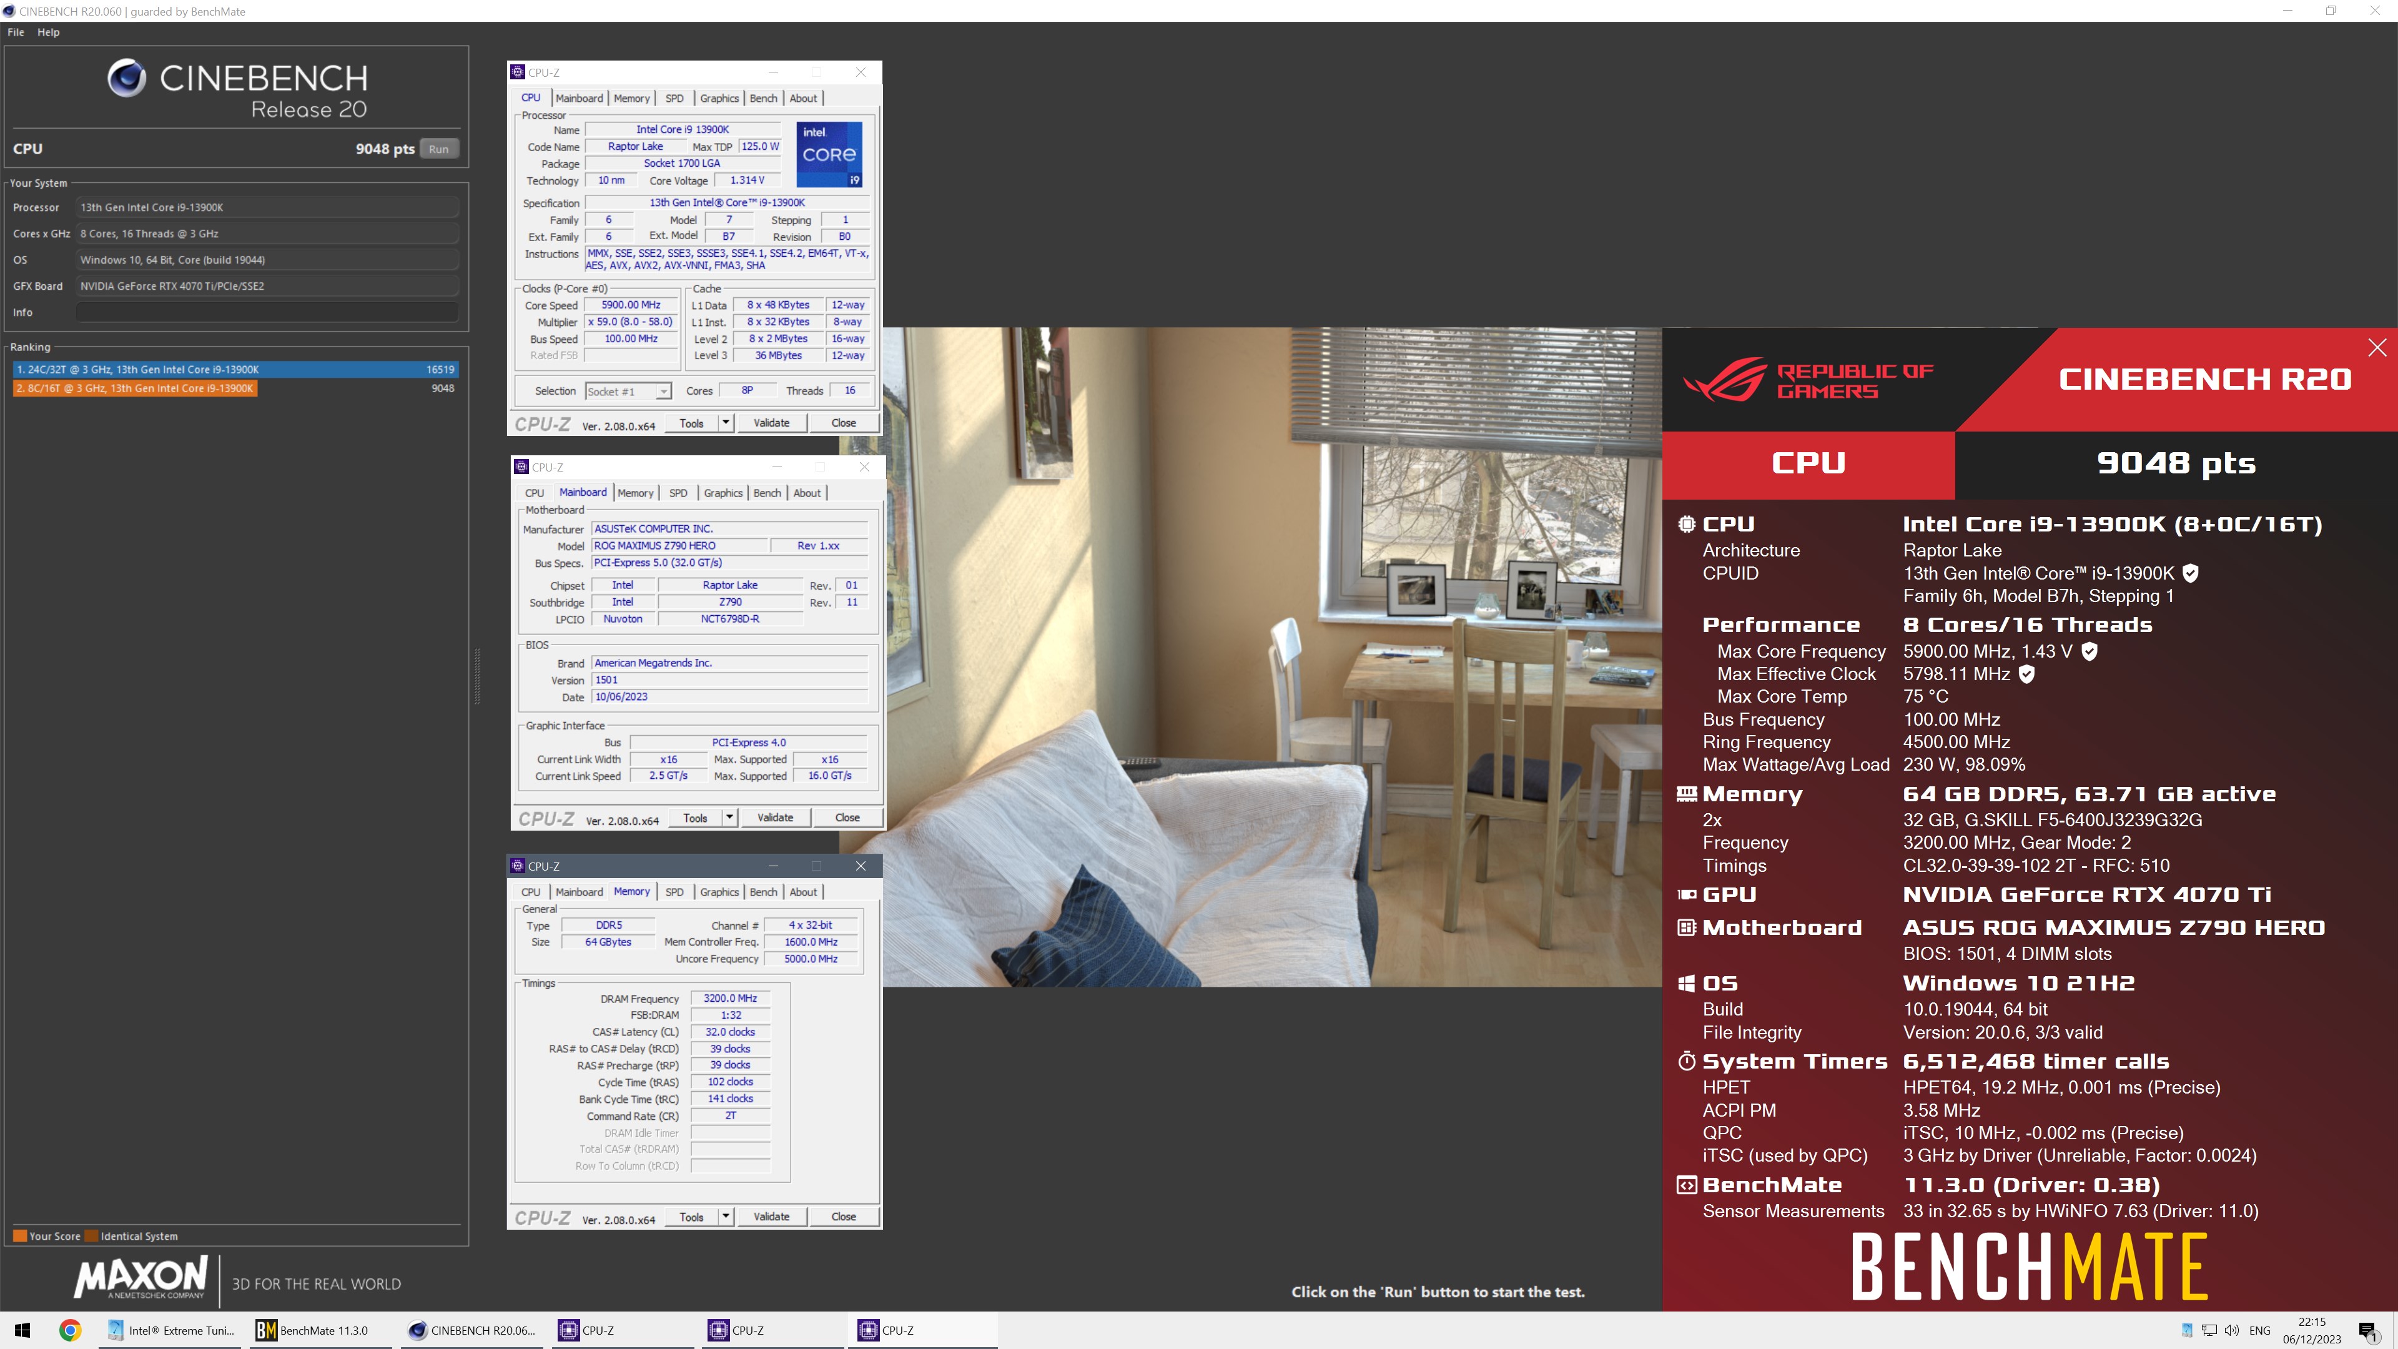Select the 8C/16T ranking entry with 9048
Image resolution: width=2398 pixels, height=1349 pixels.
235,388
